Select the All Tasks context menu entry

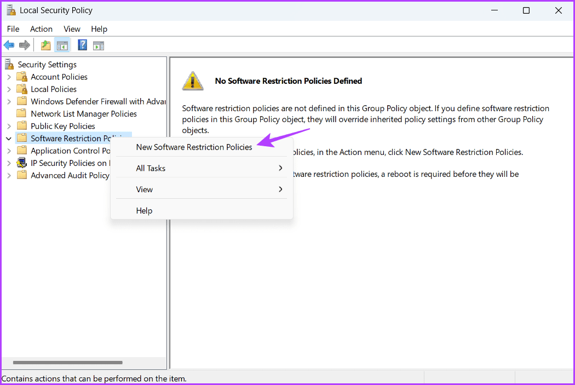tap(202, 168)
